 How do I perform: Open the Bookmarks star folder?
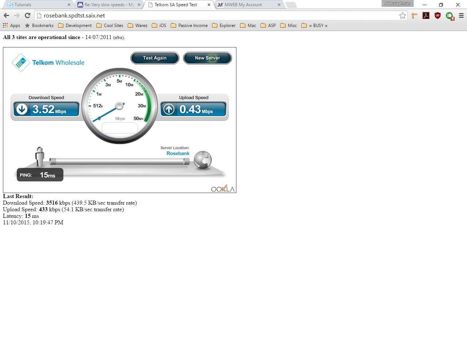point(39,26)
